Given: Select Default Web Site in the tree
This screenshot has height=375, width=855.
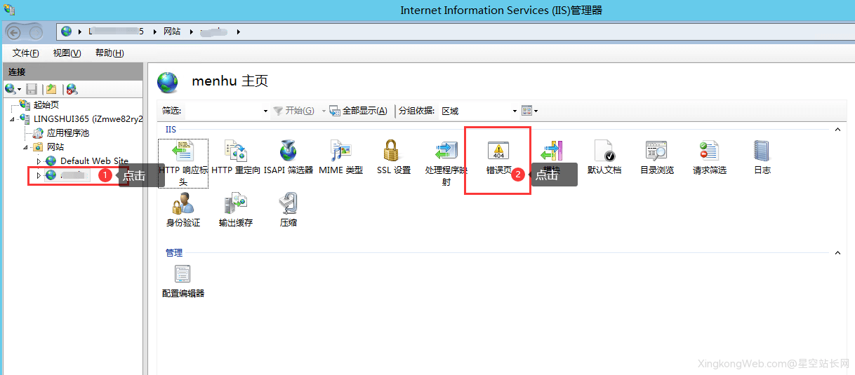Looking at the screenshot, I should click(x=94, y=161).
